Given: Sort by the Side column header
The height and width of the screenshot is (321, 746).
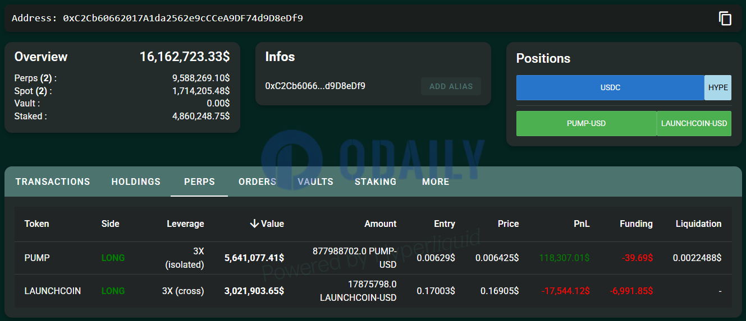Looking at the screenshot, I should pyautogui.click(x=110, y=224).
